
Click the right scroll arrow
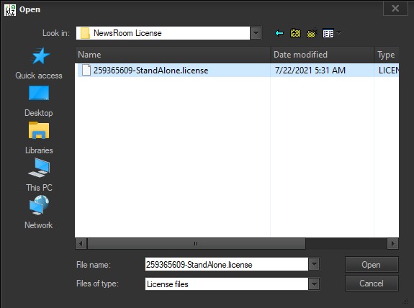tap(392, 243)
